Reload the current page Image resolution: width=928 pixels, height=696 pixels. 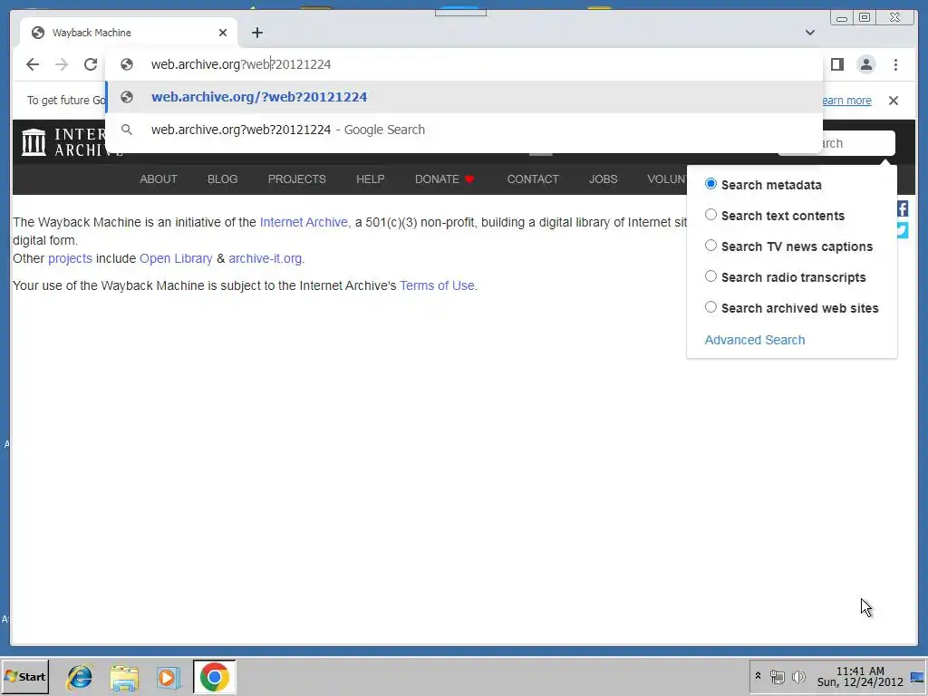point(91,64)
